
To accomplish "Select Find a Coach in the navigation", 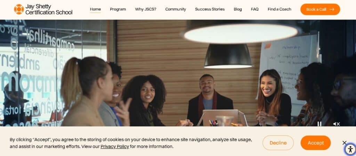I will 279,9.
